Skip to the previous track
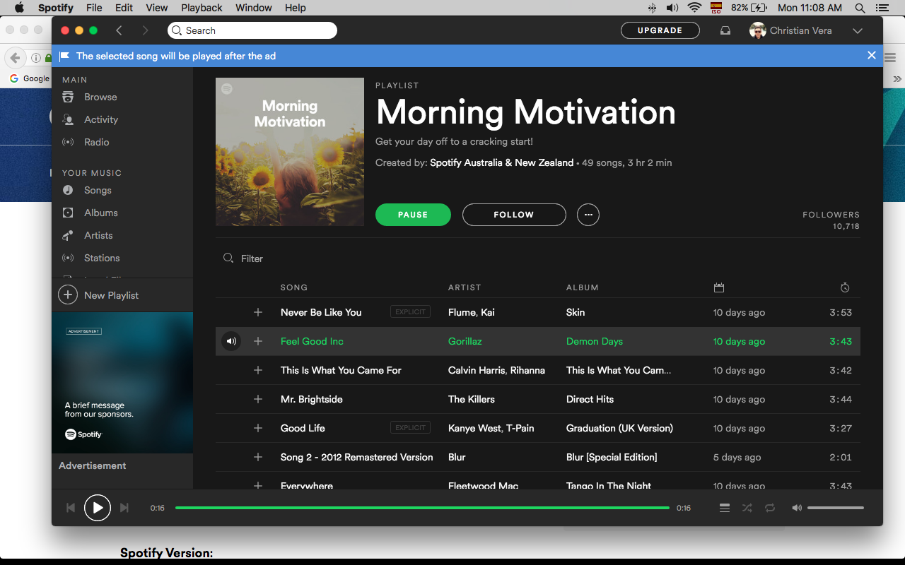905x565 pixels. (71, 508)
